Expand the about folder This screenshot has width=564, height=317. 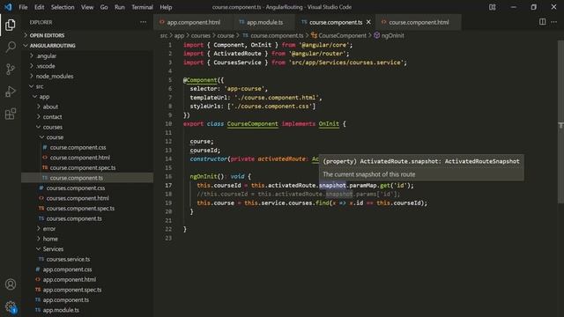87,107
